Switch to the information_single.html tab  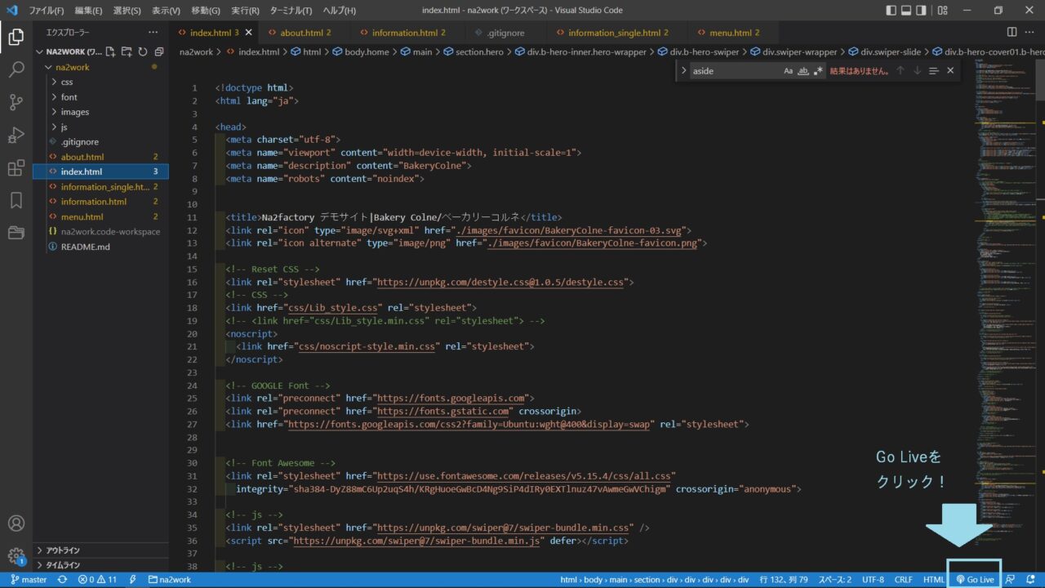(x=618, y=33)
